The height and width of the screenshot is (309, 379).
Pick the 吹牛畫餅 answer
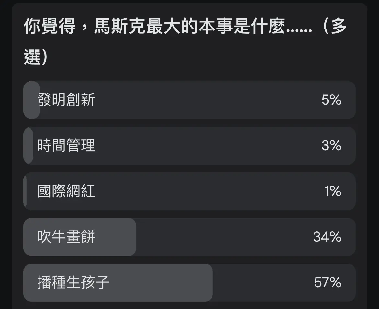point(189,237)
